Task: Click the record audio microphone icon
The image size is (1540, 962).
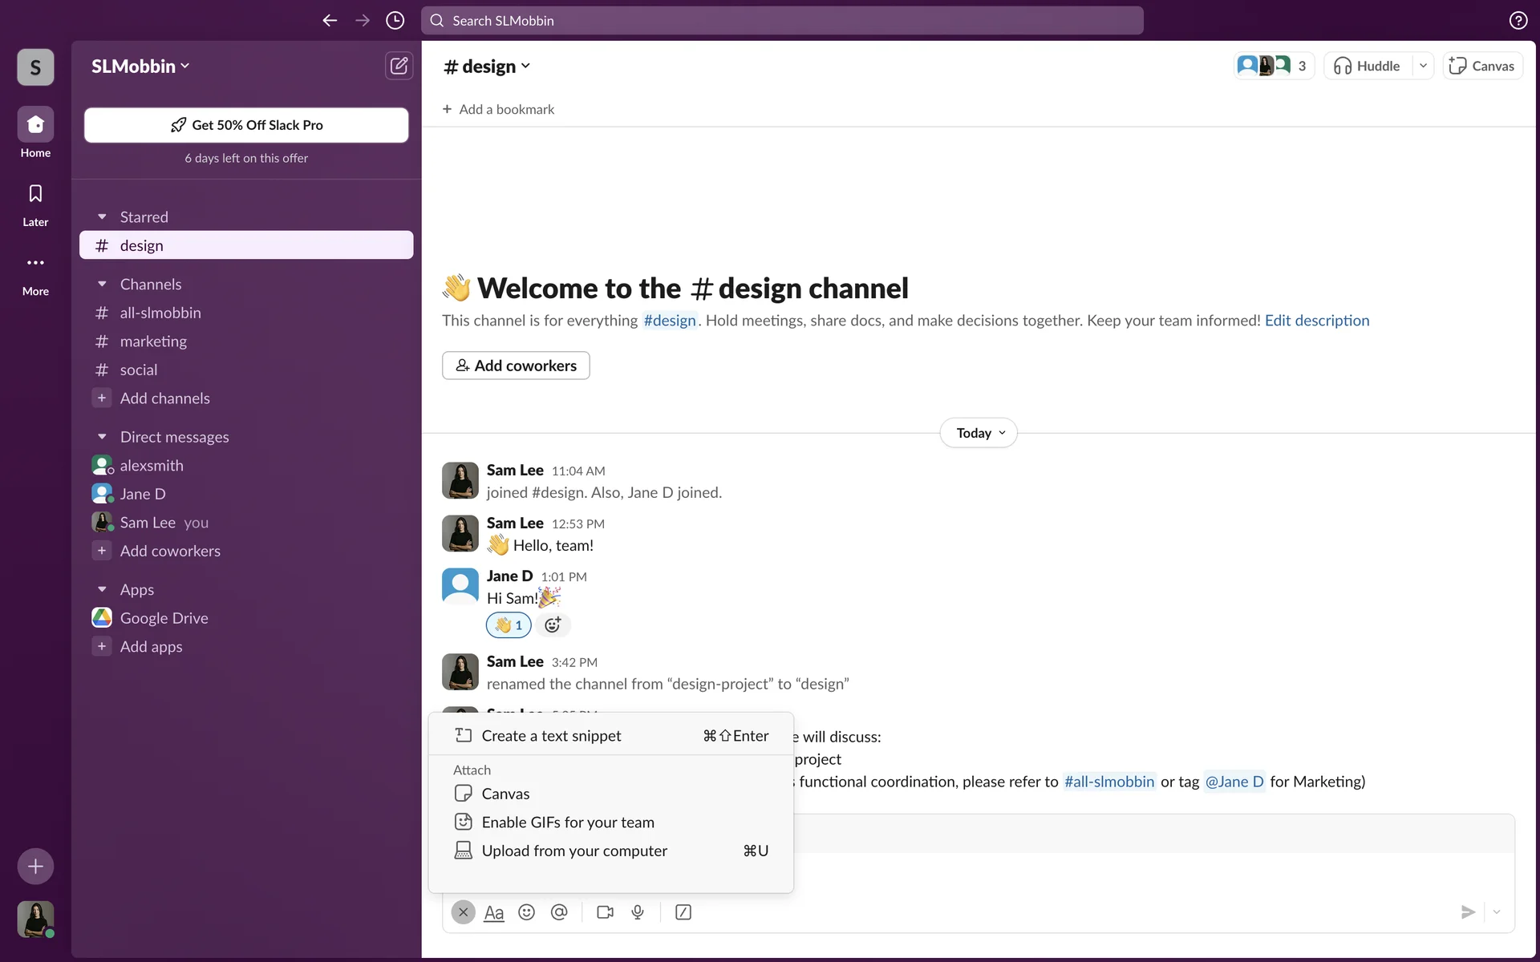Action: click(x=638, y=912)
